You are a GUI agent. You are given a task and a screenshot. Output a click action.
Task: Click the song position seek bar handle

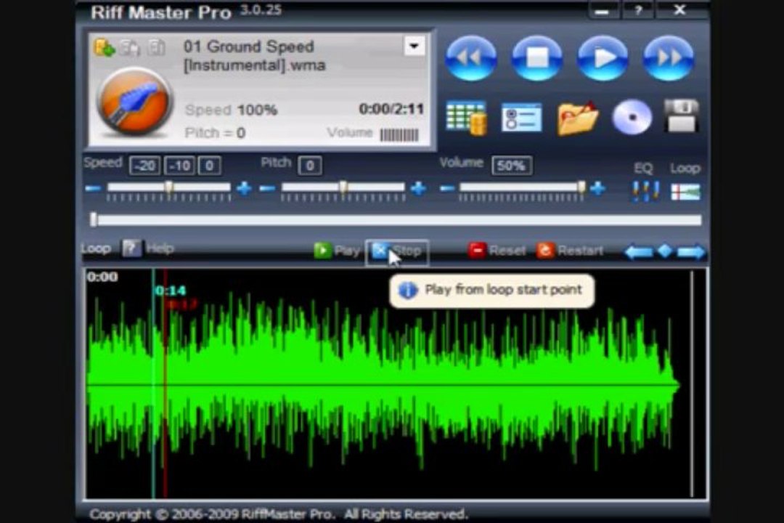pos(94,219)
